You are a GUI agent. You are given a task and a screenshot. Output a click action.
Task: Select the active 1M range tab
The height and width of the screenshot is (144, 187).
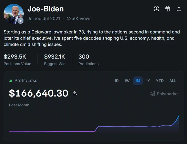pos(138,81)
